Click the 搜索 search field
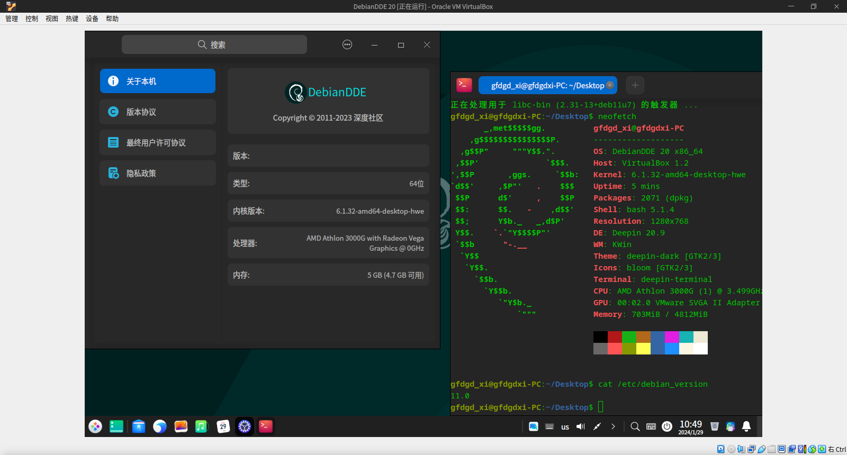 214,44
